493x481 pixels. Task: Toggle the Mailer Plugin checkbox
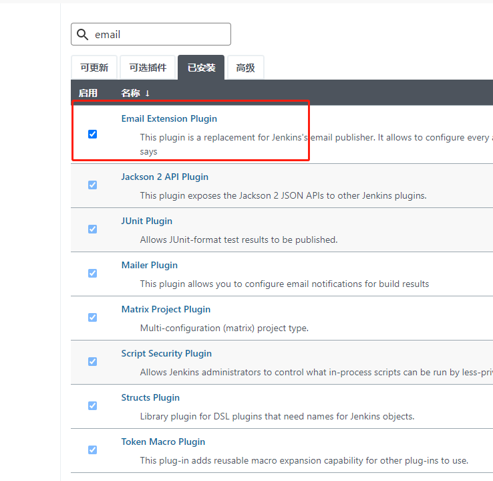click(x=92, y=273)
